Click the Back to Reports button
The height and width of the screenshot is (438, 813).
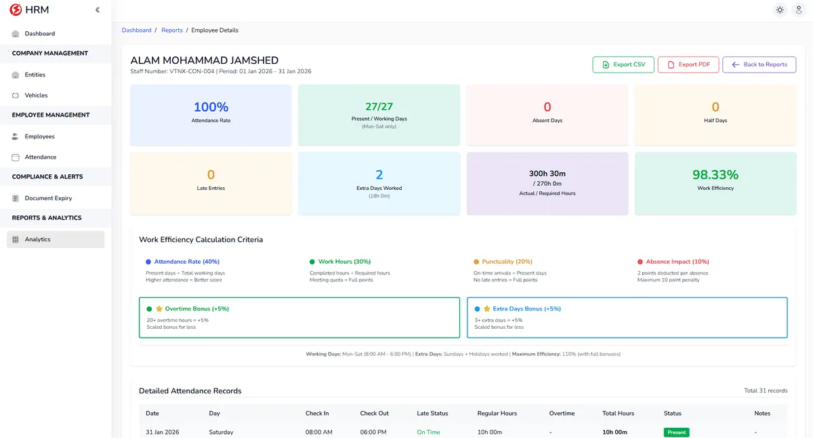(759, 64)
